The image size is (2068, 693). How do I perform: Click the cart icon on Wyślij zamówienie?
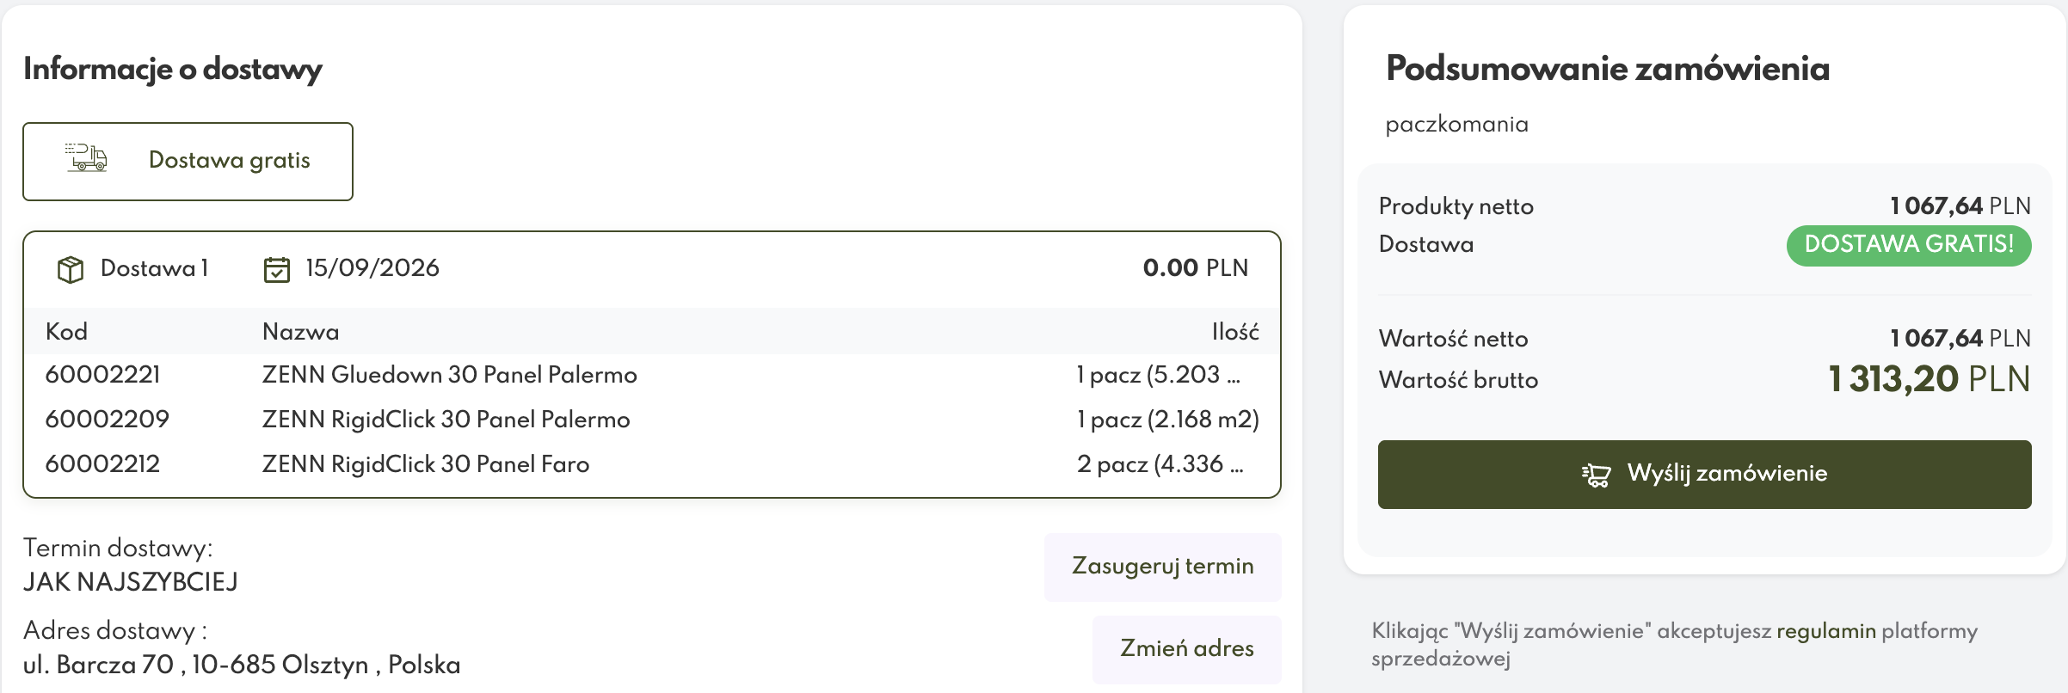click(1596, 475)
